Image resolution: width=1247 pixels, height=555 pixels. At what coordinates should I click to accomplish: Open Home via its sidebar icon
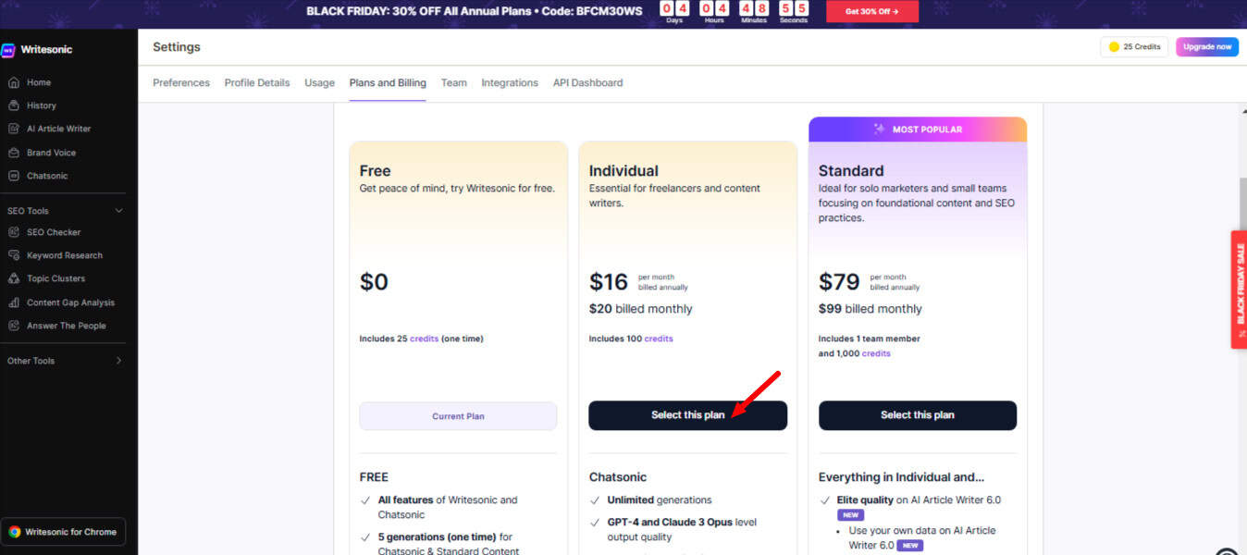(14, 82)
